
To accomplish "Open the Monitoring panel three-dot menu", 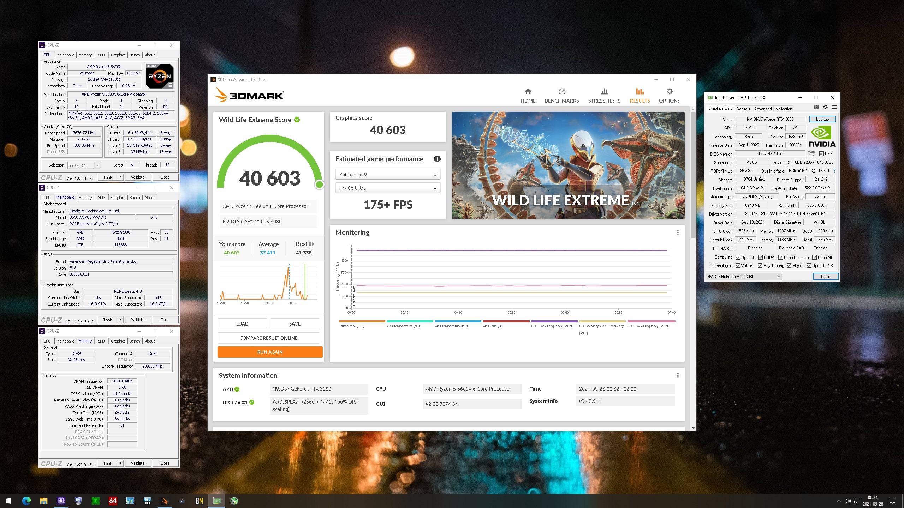I will (678, 232).
